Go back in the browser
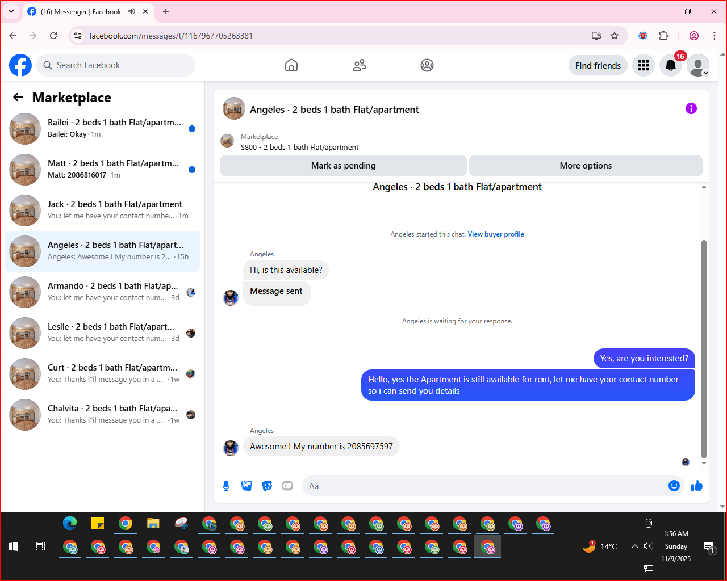The image size is (727, 581). point(12,36)
